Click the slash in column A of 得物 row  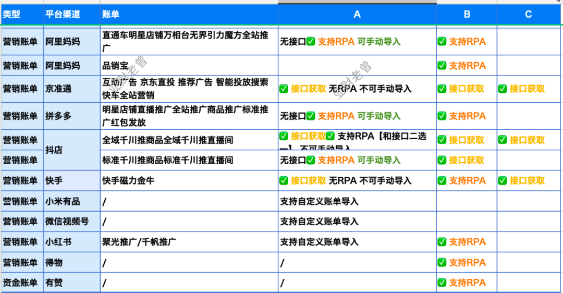click(x=282, y=263)
